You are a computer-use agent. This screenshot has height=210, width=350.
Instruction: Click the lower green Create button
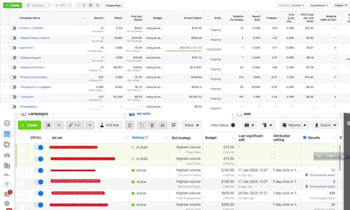[x=29, y=125]
